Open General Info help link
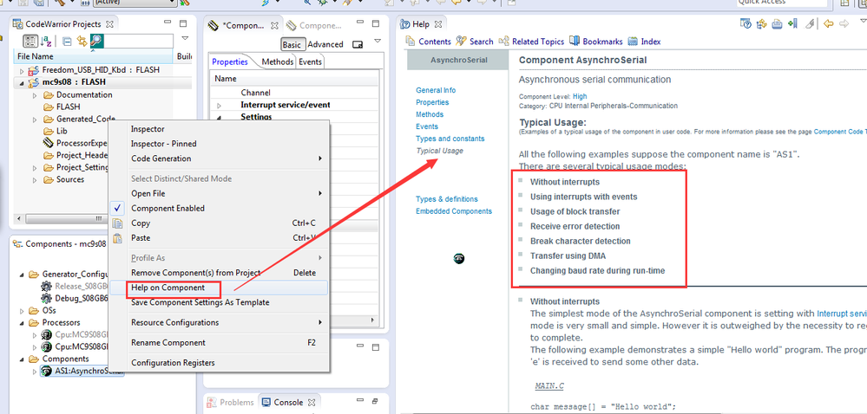This screenshot has height=414, width=867. pyautogui.click(x=436, y=90)
